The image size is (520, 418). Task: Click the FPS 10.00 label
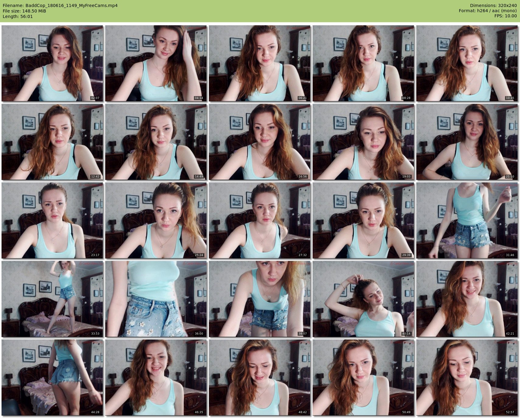[x=505, y=16]
